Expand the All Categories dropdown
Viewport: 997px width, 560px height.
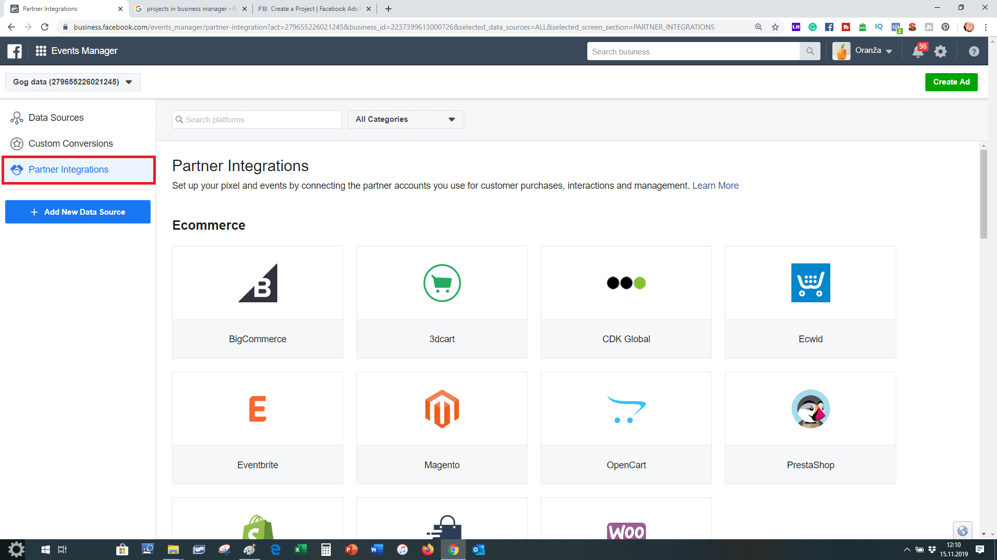406,119
